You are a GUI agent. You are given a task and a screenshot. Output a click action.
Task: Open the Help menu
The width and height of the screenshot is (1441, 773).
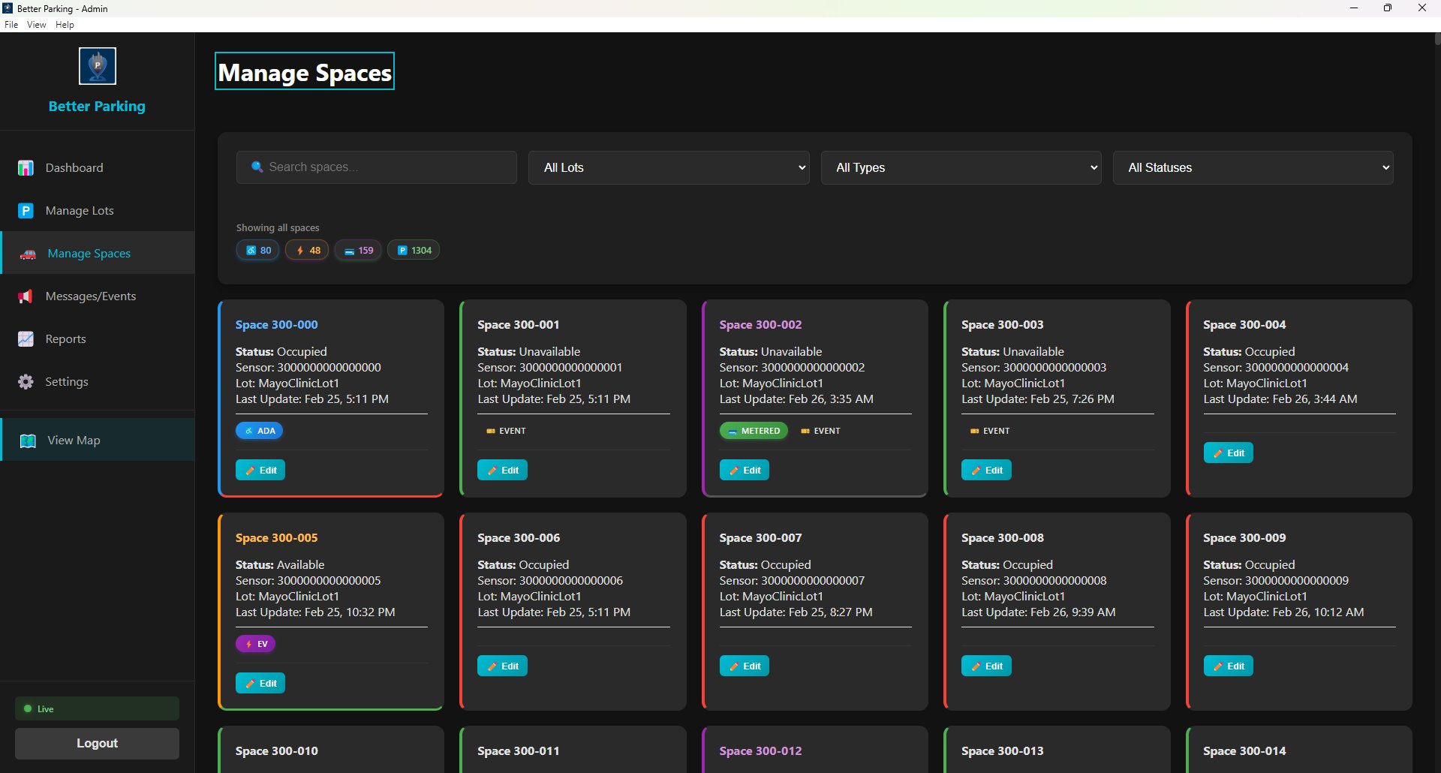click(x=65, y=24)
